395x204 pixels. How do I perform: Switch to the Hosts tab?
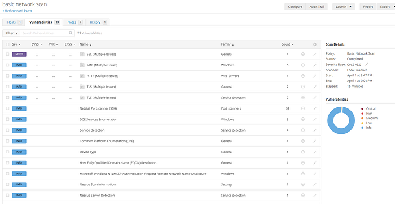coord(14,22)
